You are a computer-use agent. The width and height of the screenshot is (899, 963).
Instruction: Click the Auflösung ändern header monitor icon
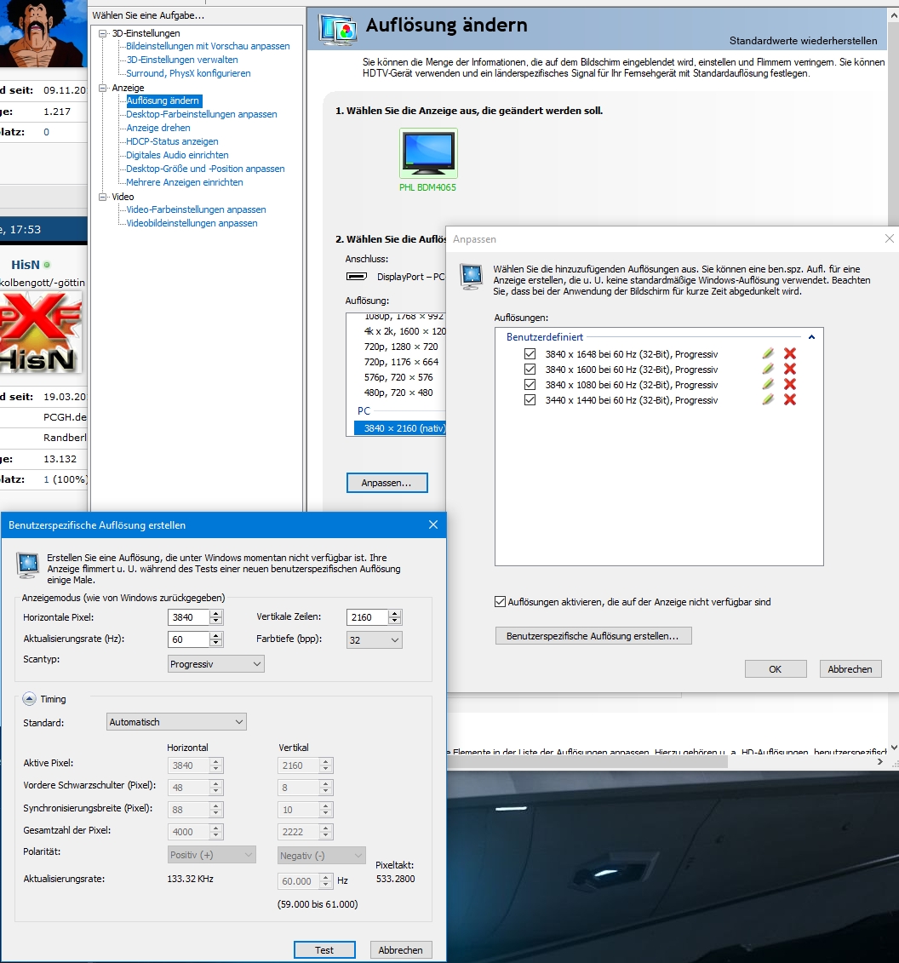[x=337, y=26]
